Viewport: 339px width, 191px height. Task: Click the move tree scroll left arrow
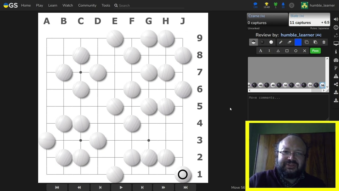tap(249, 90)
